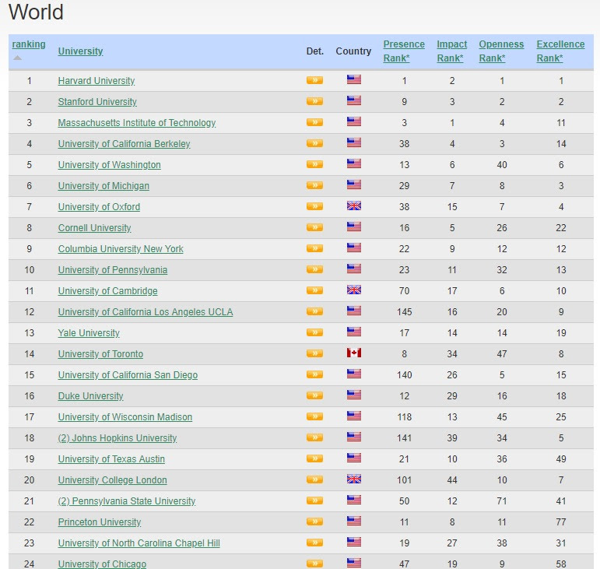The width and height of the screenshot is (600, 569).
Task: Open Yale University link
Action: click(x=89, y=333)
